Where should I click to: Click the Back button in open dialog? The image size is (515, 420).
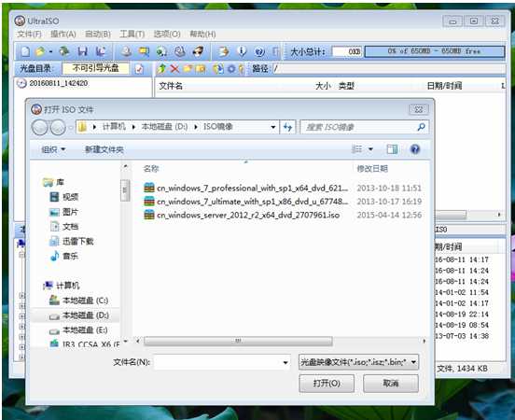pyautogui.click(x=40, y=128)
